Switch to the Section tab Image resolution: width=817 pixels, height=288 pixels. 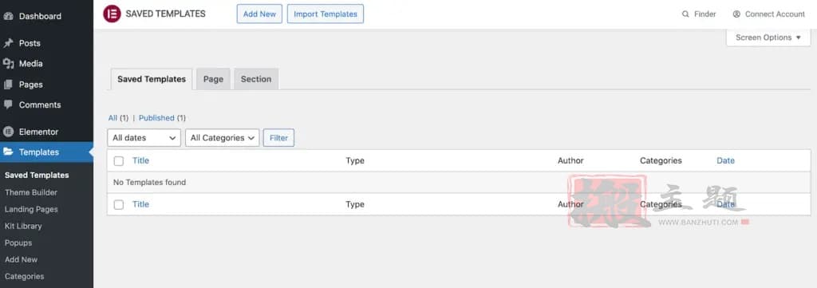(256, 79)
